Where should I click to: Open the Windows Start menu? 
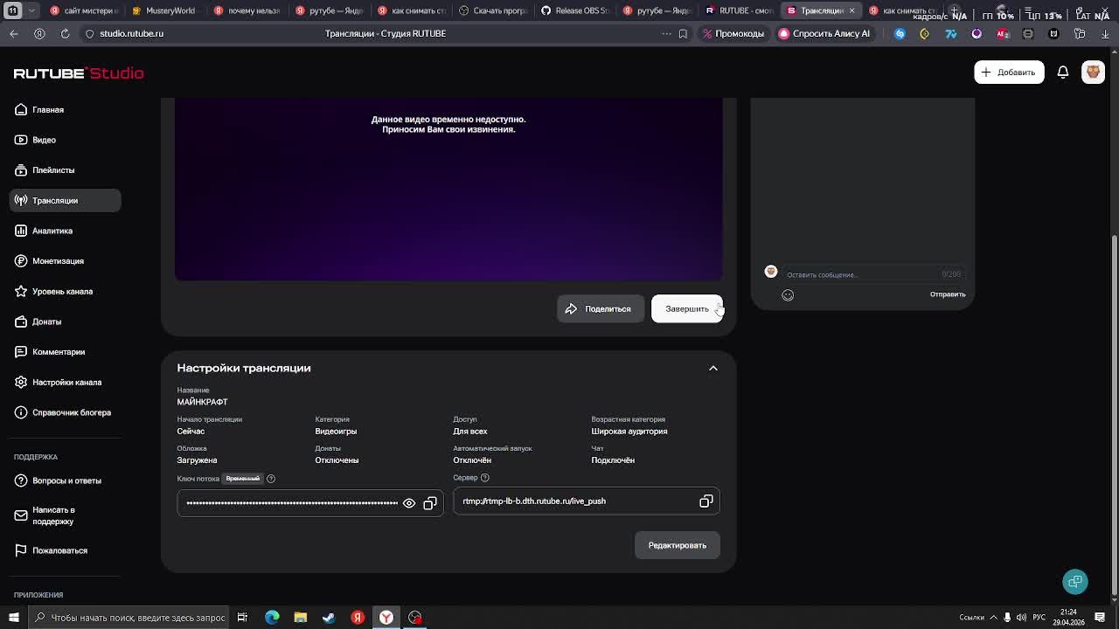[x=13, y=618]
